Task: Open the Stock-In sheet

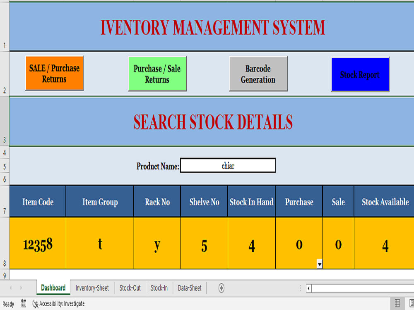Action: pyautogui.click(x=159, y=288)
